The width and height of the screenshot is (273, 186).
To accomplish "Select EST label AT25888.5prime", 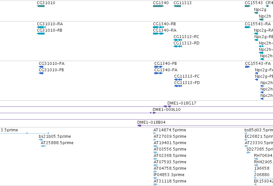I will tap(57, 143).
